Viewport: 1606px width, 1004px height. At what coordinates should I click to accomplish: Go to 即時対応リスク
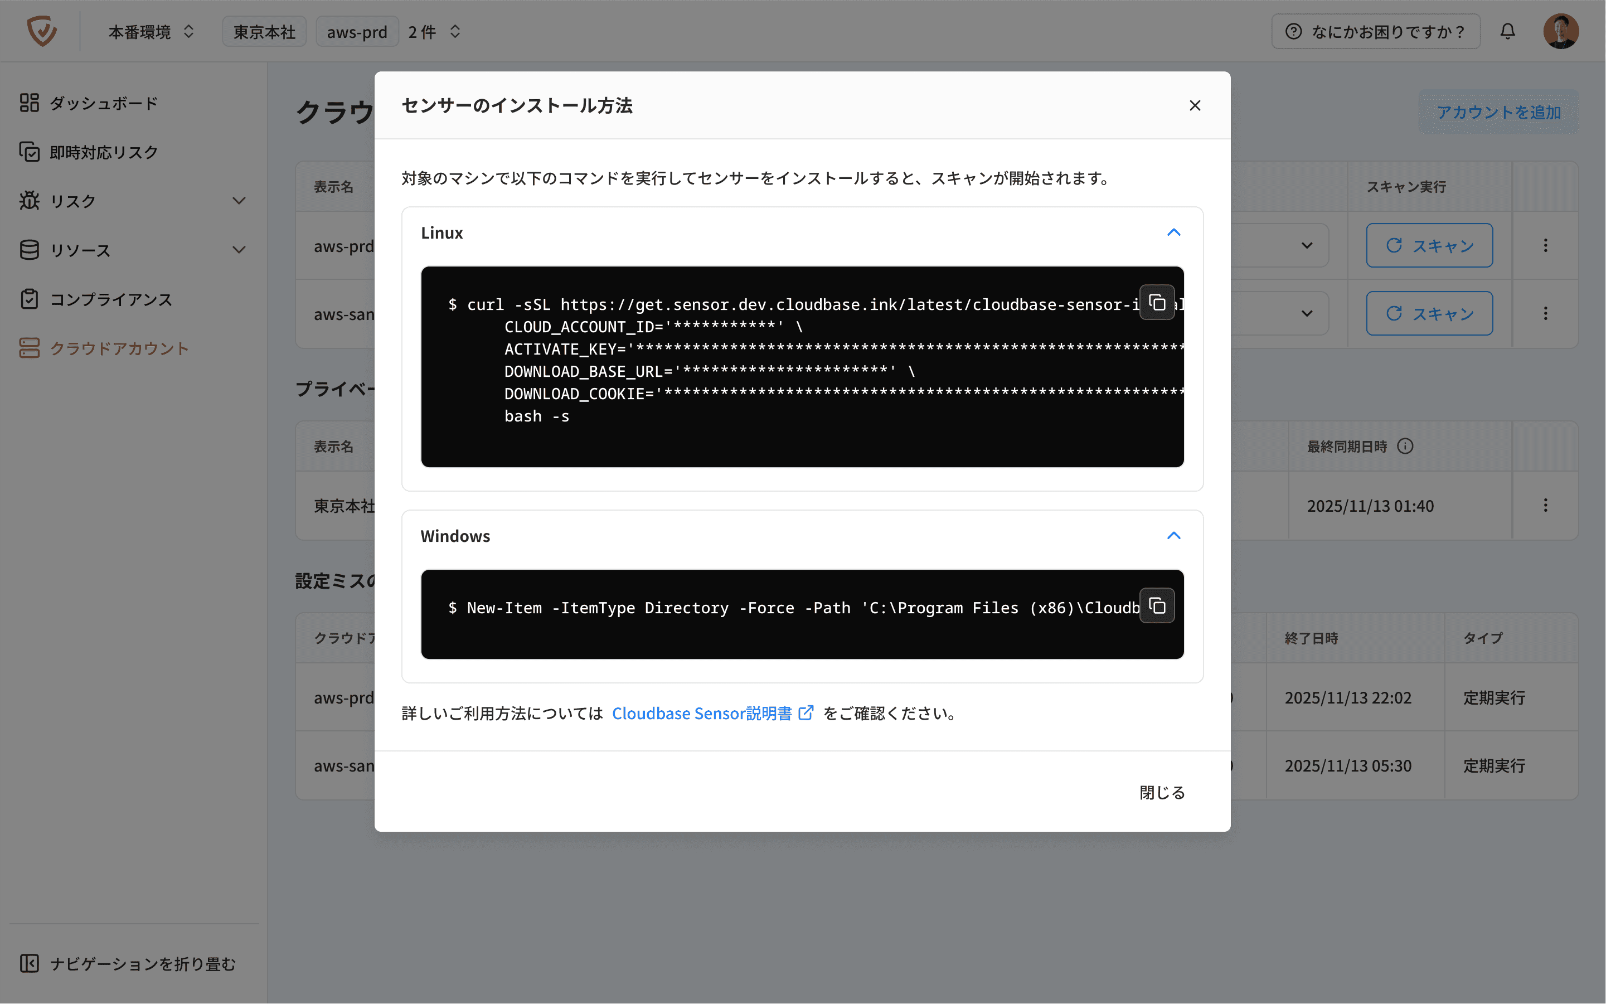click(103, 152)
